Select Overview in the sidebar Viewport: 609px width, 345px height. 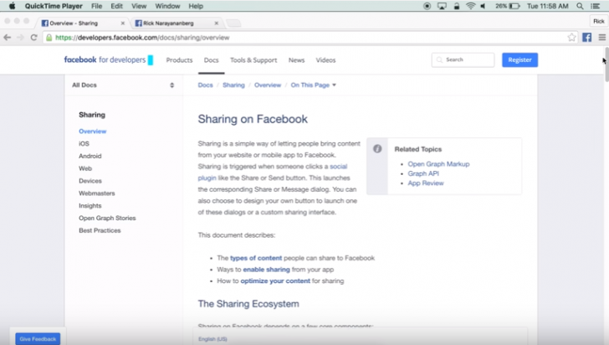(92, 131)
